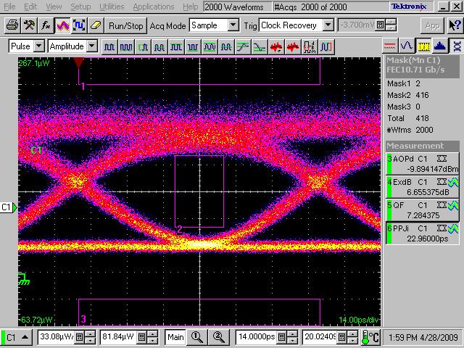
Task: Select the second pulse-train measurement icon
Action: coord(126,46)
